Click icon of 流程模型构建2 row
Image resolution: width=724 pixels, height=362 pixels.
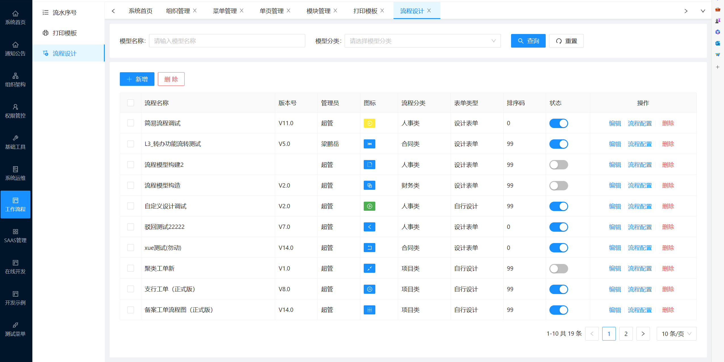pyautogui.click(x=369, y=165)
